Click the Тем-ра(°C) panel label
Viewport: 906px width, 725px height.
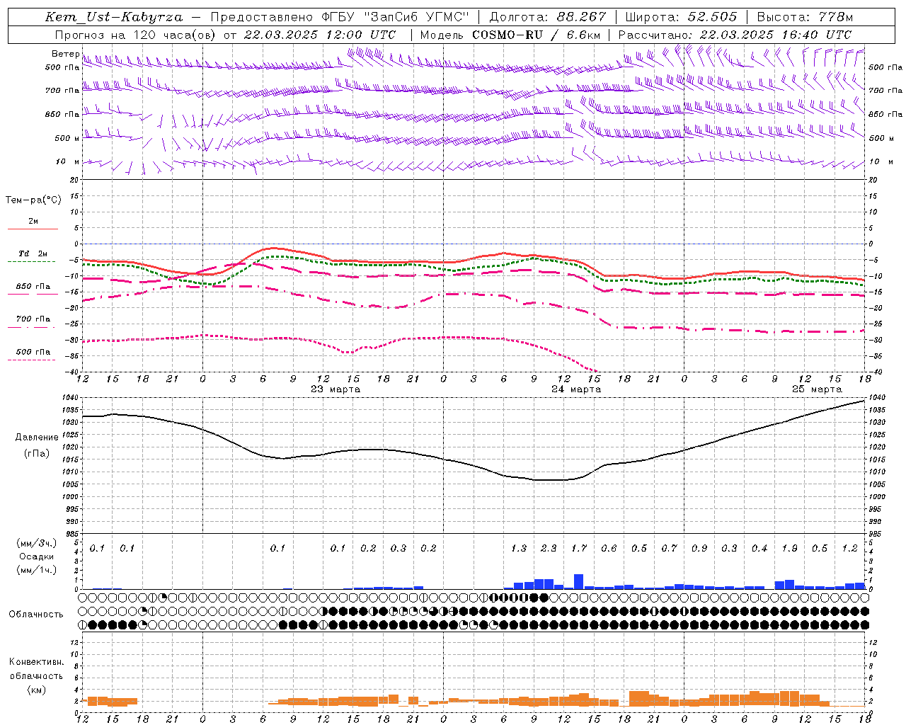[33, 200]
